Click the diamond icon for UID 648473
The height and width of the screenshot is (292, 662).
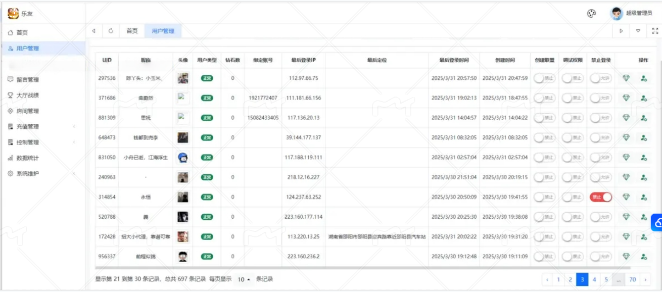point(626,137)
